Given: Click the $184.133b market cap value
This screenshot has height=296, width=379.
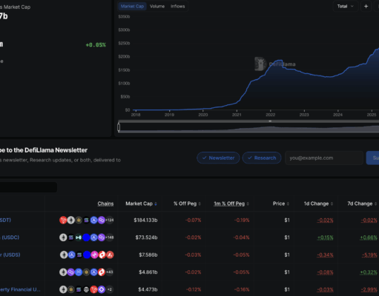Looking at the screenshot, I should tap(145, 220).
